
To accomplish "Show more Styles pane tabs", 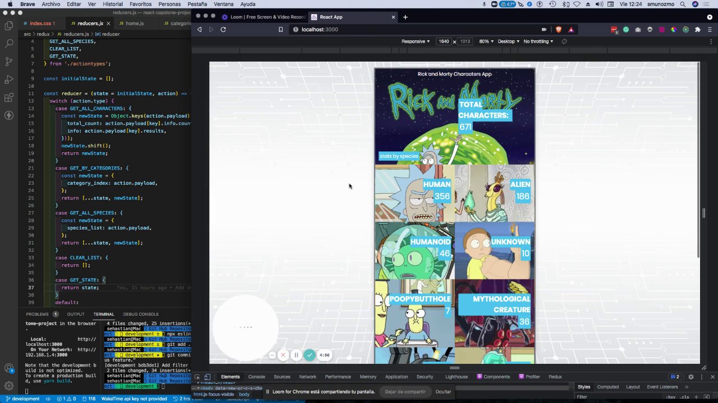I will point(687,387).
